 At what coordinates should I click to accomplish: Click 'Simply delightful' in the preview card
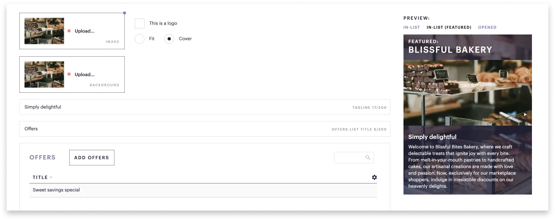pos(432,137)
